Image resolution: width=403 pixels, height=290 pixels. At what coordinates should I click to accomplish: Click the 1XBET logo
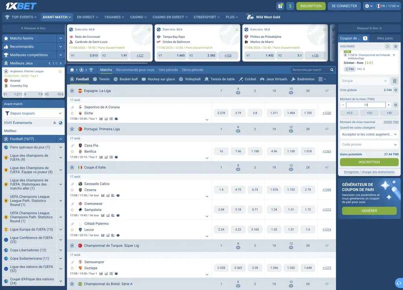pos(21,6)
